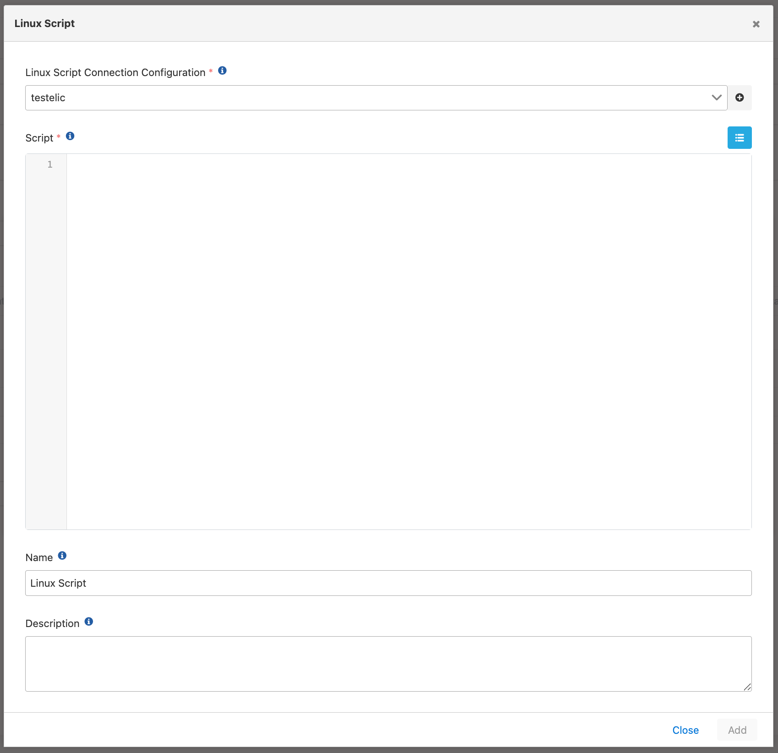778x753 pixels.
Task: Click the Description field label
Action: coord(52,624)
